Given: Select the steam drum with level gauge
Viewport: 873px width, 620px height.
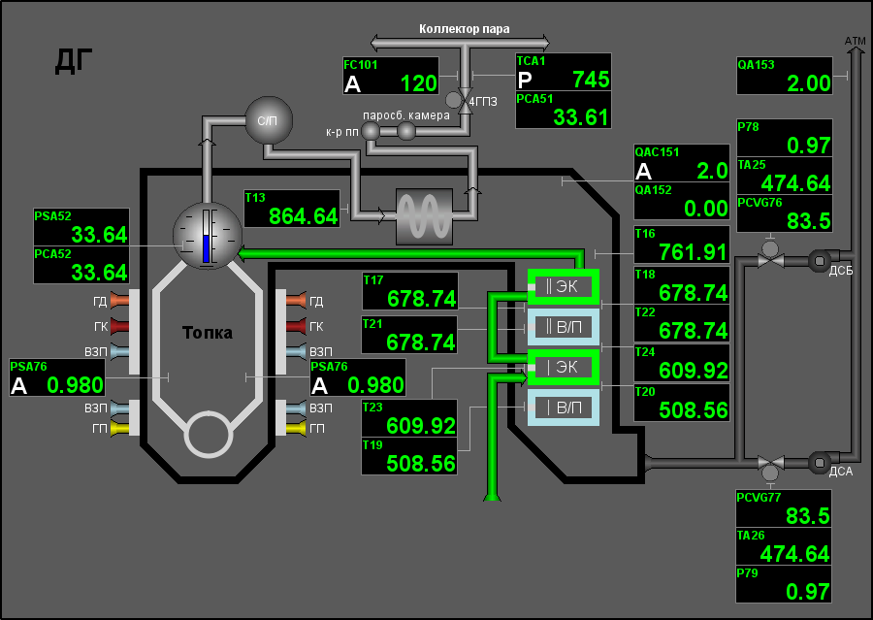Looking at the screenshot, I should 208,235.
